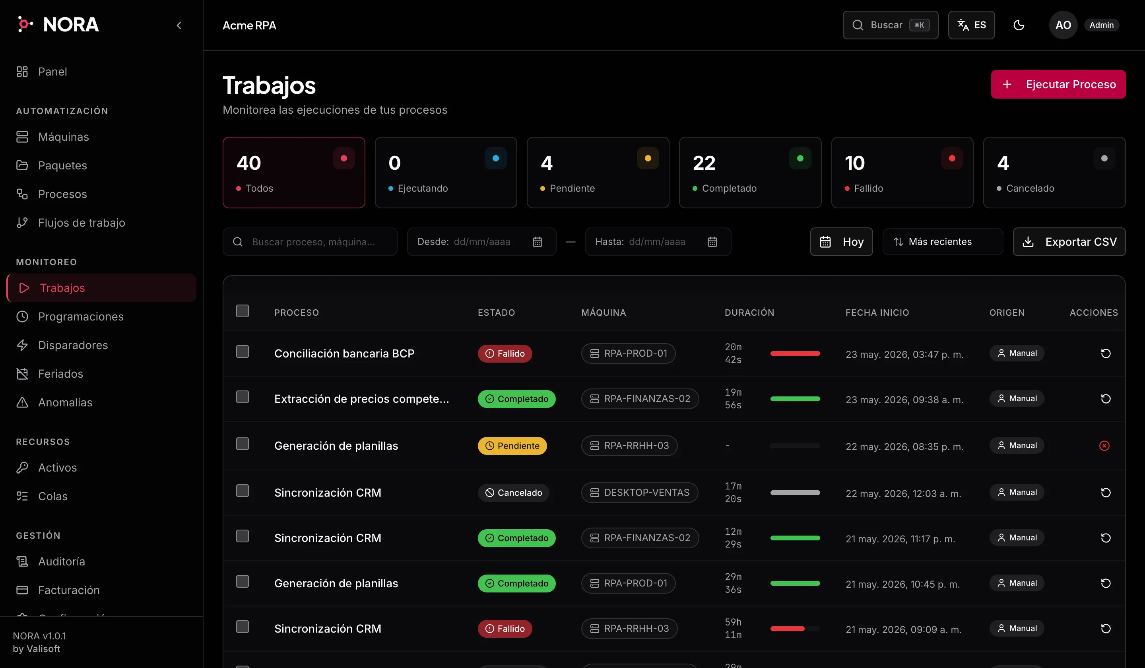1145x668 pixels.
Task: Filter jobs by the Fallido card
Action: 902,173
